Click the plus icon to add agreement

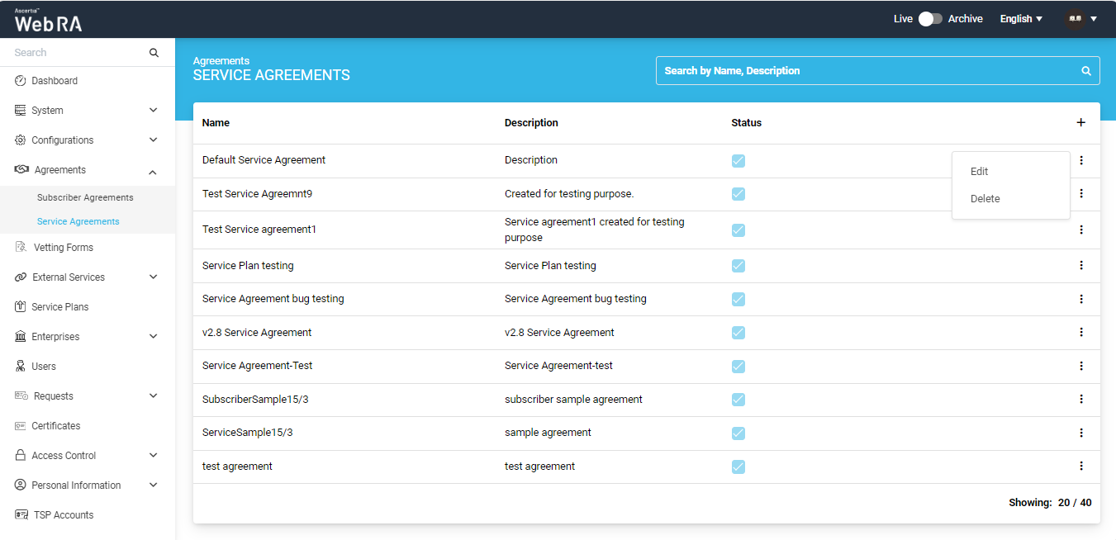1080,123
